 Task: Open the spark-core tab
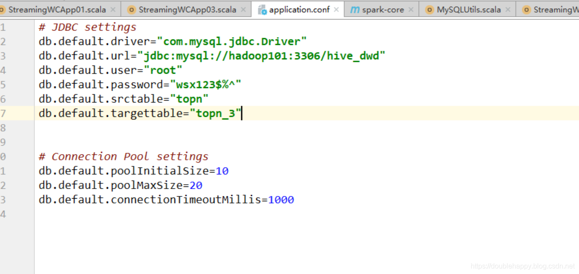tap(383, 9)
